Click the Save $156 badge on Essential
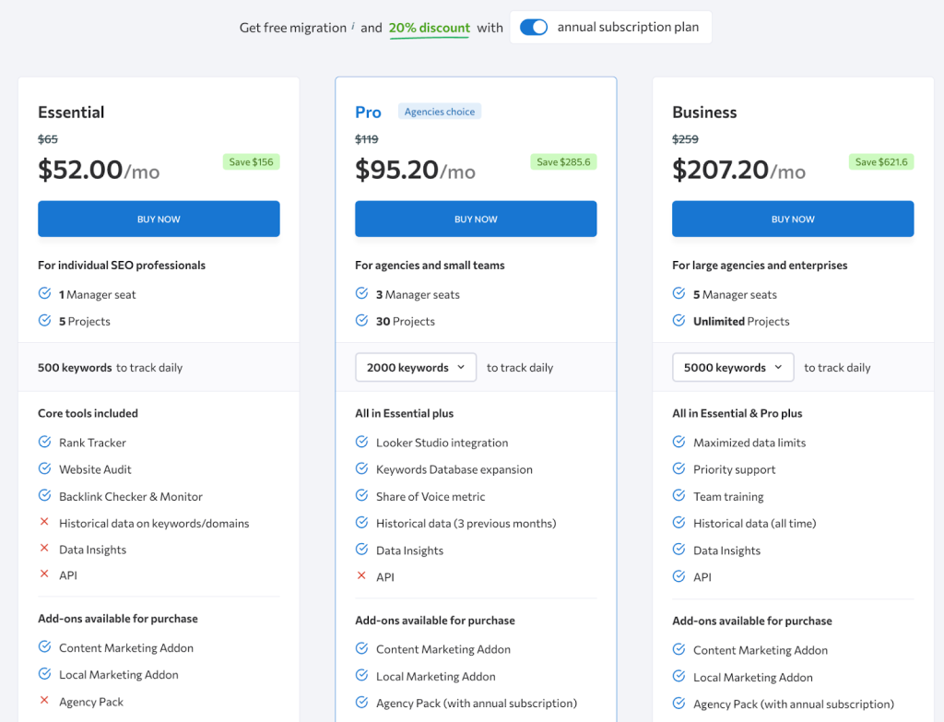 point(251,162)
